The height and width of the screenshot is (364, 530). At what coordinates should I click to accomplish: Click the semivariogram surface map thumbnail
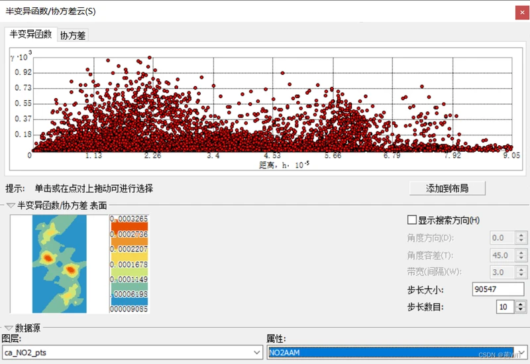(59, 264)
